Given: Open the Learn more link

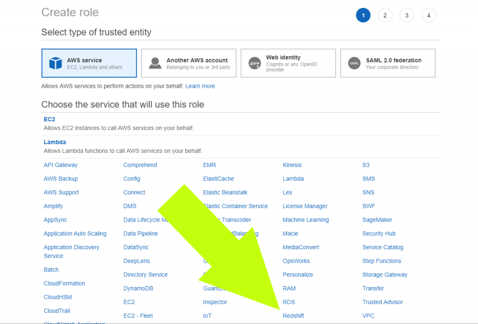Looking at the screenshot, I should [x=200, y=86].
